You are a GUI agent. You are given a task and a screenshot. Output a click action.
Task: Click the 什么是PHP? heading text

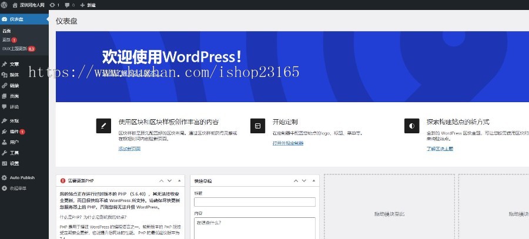click(93, 217)
